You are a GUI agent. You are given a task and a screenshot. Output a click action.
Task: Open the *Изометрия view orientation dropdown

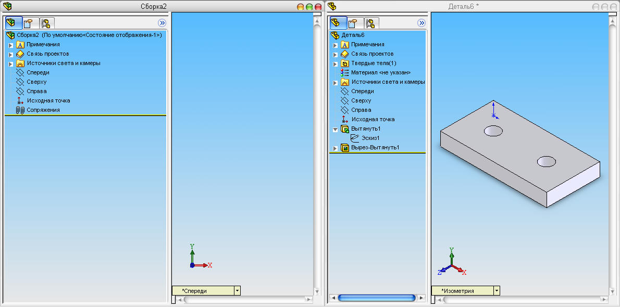(x=497, y=291)
